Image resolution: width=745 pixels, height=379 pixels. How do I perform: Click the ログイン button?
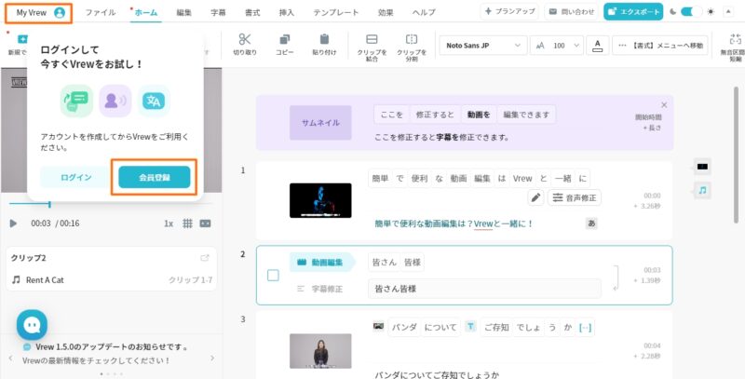(x=76, y=177)
